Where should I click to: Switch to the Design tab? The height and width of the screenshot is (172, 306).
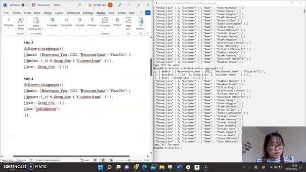(48, 13)
